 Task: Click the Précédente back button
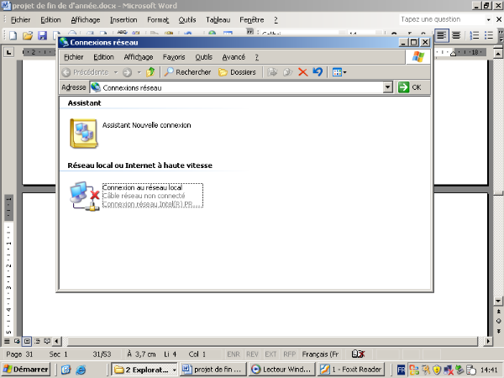(86, 72)
